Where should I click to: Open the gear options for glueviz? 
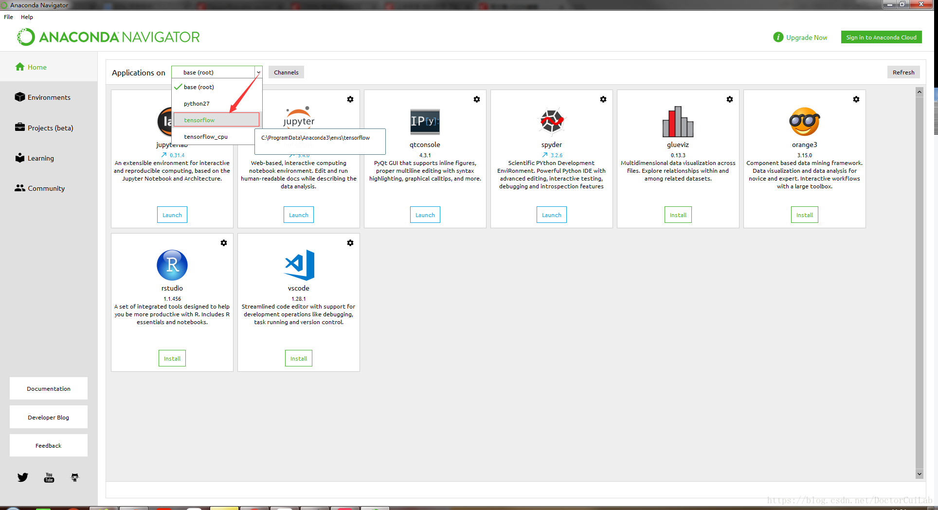click(x=729, y=99)
